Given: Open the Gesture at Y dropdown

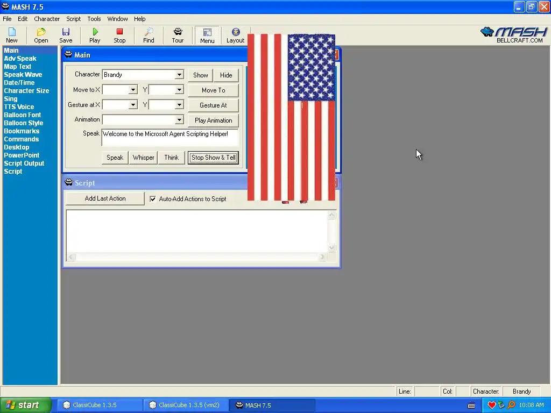Looking at the screenshot, I should click(179, 105).
